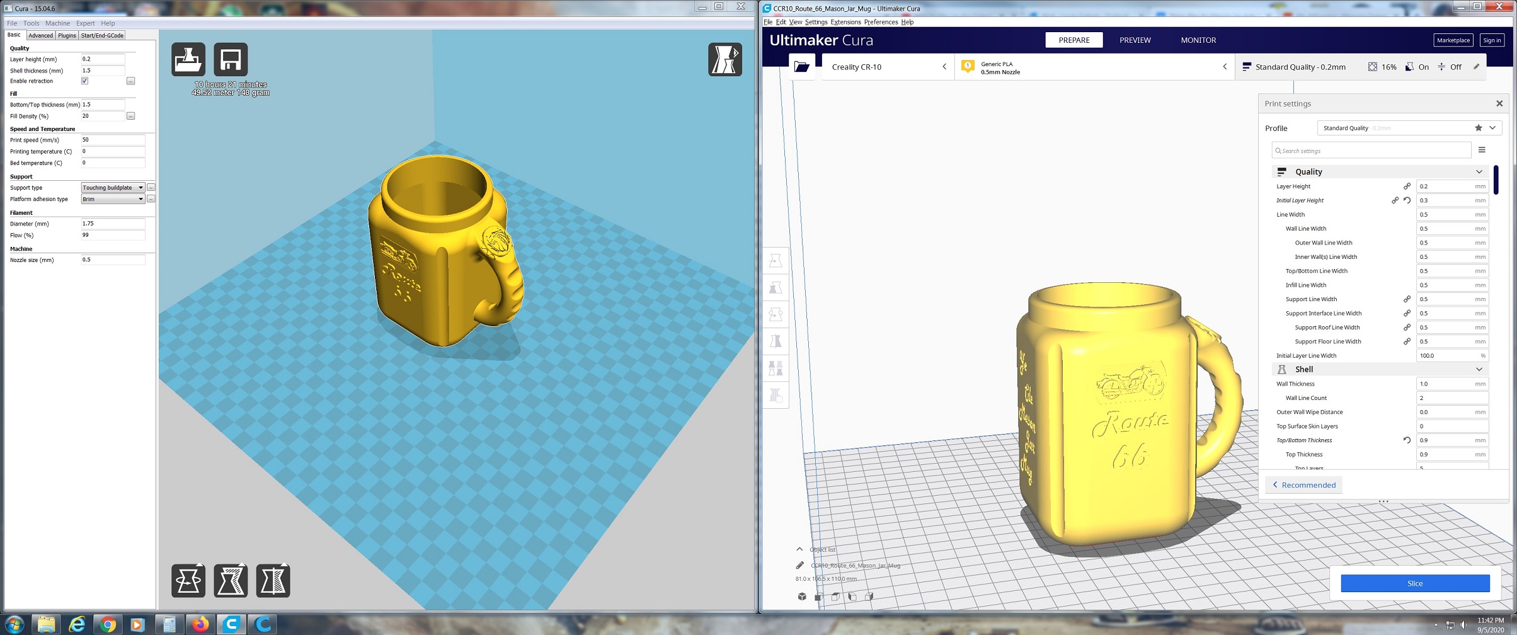
Task: Click Load model icon in Cura 15.04.6
Action: [x=188, y=60]
